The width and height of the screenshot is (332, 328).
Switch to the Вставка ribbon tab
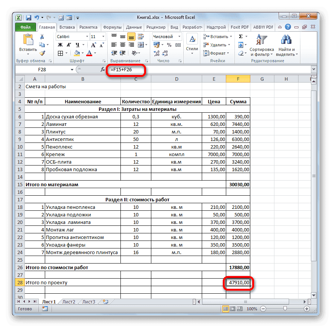[x=68, y=27]
